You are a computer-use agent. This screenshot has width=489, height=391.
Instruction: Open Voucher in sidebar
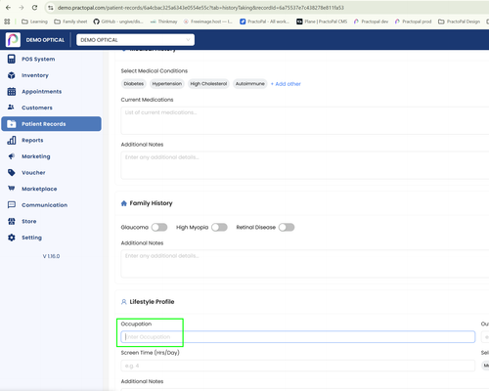[x=51, y=172]
